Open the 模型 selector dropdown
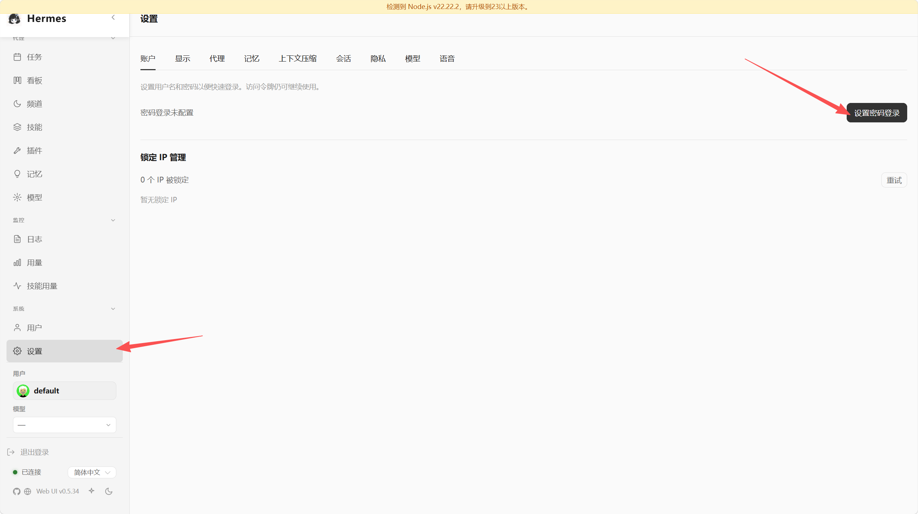The height and width of the screenshot is (514, 918). coord(64,425)
